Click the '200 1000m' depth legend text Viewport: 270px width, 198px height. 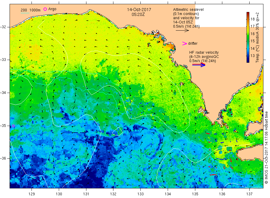click(31, 10)
